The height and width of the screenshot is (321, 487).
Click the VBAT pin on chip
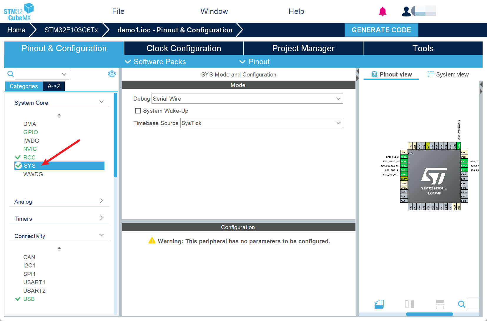(404, 152)
